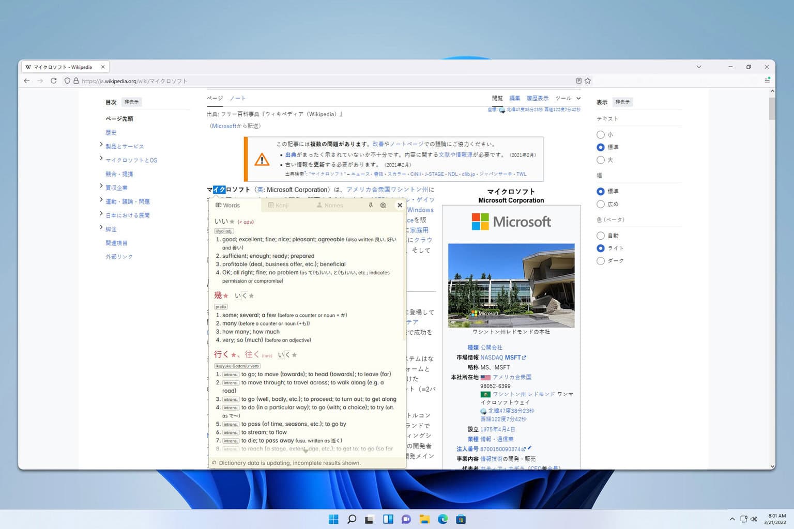The width and height of the screenshot is (794, 529).
Task: Select the 大 text size option
Action: pyautogui.click(x=601, y=160)
